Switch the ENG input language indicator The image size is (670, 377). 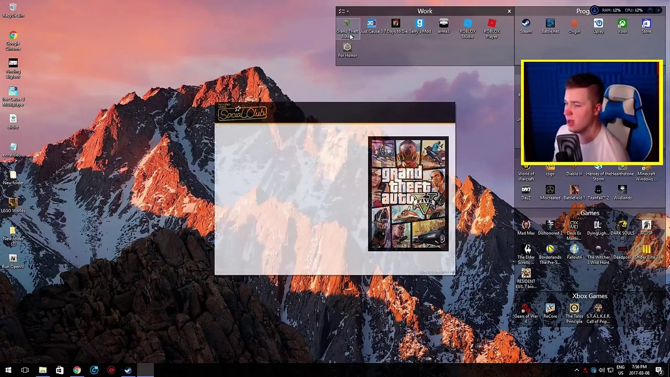point(621,370)
